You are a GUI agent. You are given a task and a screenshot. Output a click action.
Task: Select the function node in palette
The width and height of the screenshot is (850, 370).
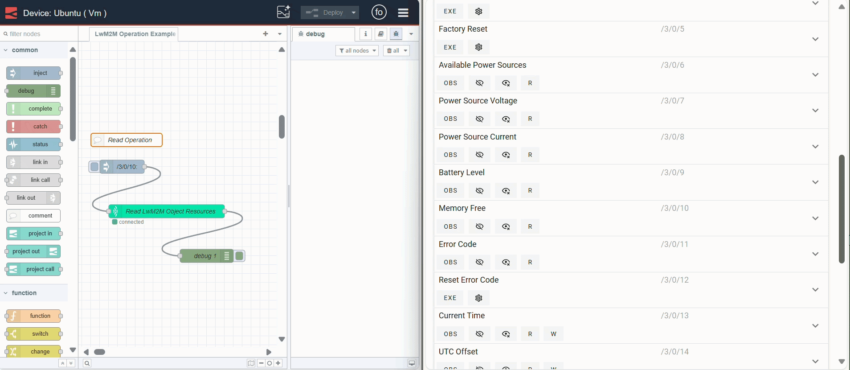(34, 316)
